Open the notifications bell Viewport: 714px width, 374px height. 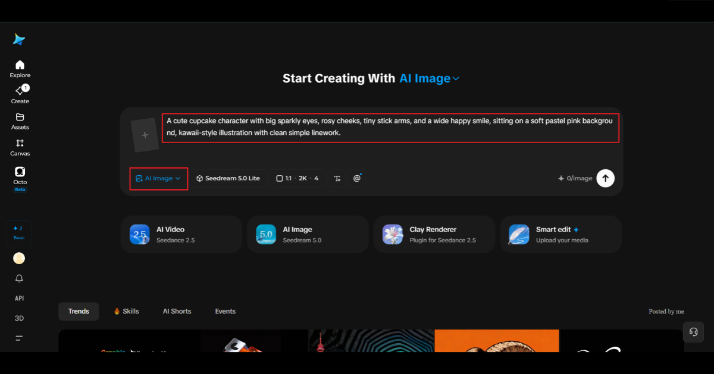(x=19, y=278)
